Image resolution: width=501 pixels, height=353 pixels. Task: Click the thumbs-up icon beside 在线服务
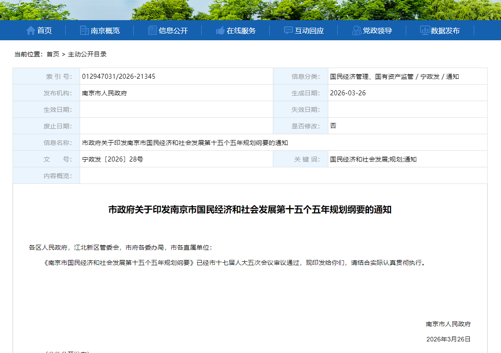(220, 30)
